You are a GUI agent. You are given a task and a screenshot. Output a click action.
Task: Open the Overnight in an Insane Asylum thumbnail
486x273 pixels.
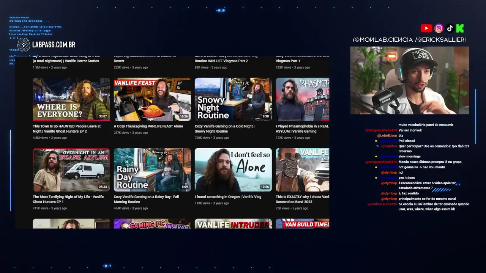71,170
